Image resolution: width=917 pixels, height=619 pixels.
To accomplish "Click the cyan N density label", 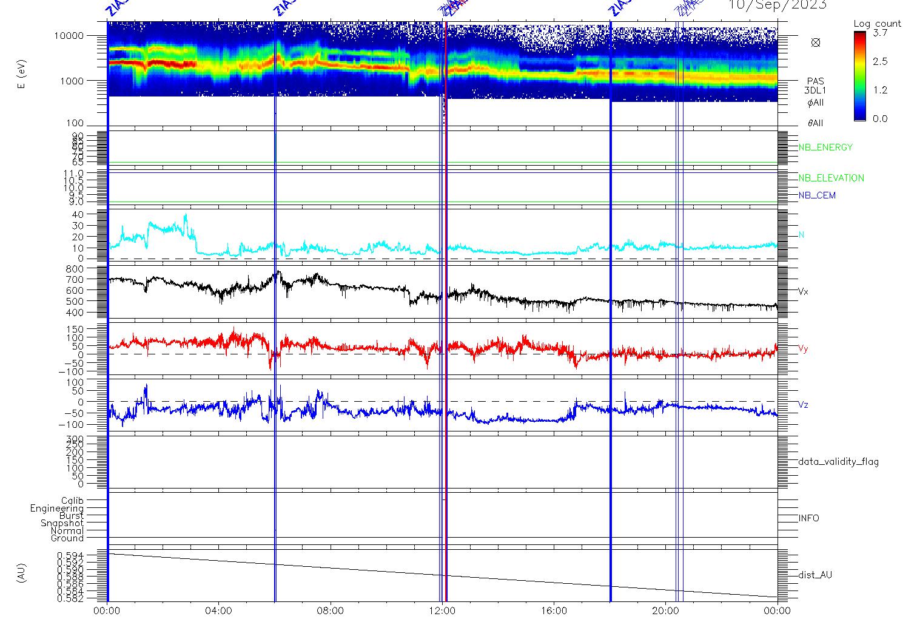I will pos(802,235).
